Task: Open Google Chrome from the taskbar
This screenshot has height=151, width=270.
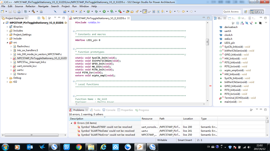Action: [x=79, y=147]
